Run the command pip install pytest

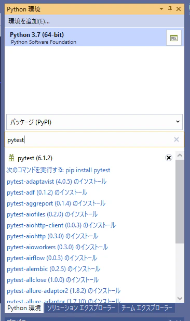click(59, 170)
